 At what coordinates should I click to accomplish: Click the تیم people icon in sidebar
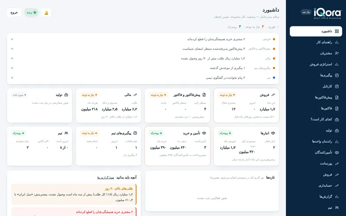pos(337,208)
